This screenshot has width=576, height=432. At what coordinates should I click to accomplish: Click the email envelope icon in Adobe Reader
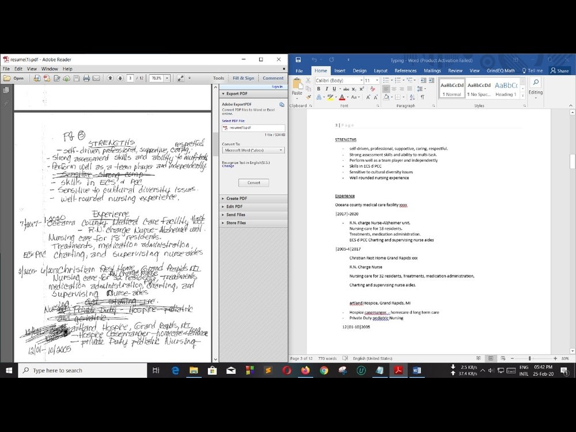click(x=96, y=78)
